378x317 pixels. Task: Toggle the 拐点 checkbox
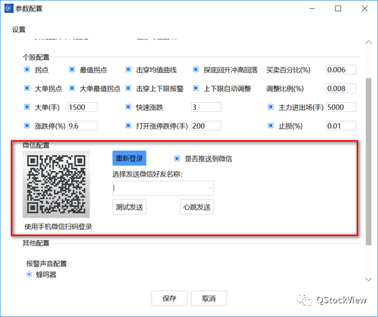click(27, 70)
